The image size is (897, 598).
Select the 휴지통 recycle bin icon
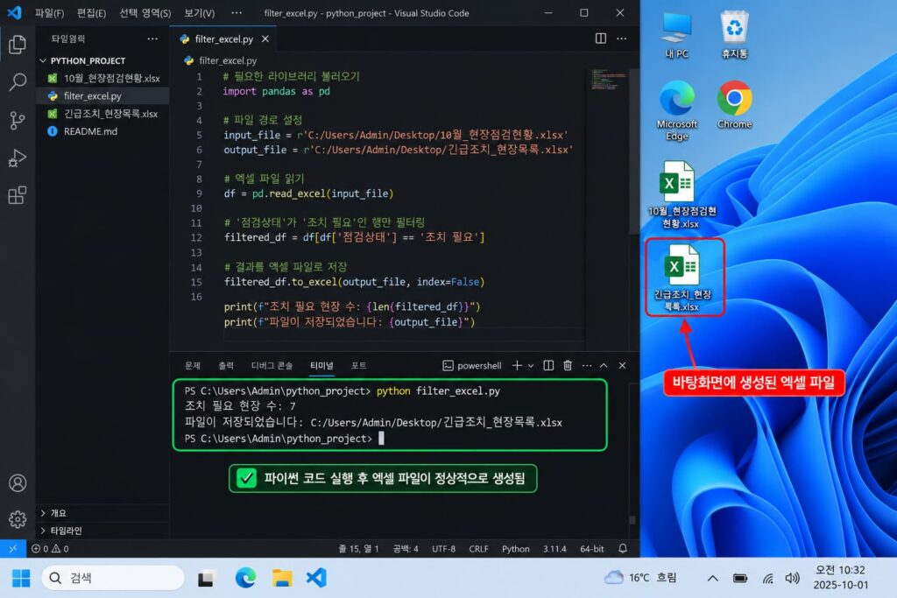click(x=735, y=35)
